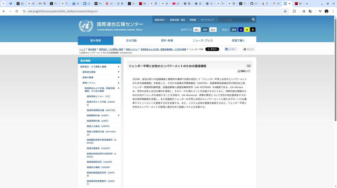Viewport: 337px width, 188px height.
Task: Collapse the 国連基金および計画、調査訓練機関 arrow
Action: (119, 88)
